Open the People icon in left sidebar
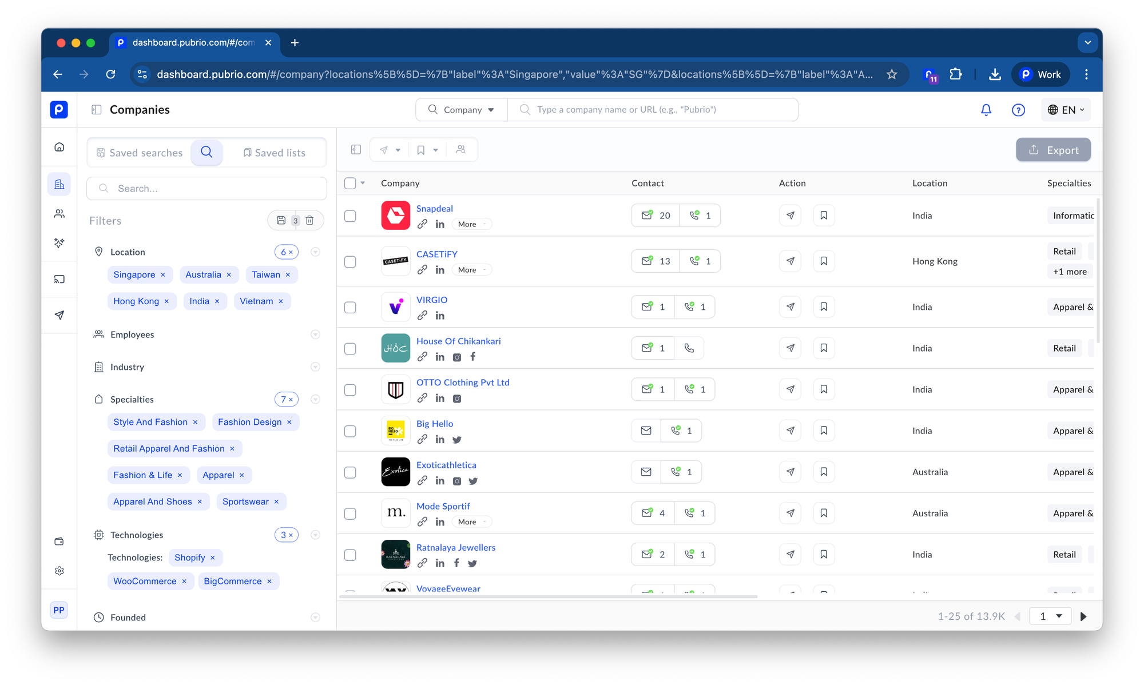The image size is (1144, 685). [x=59, y=214]
